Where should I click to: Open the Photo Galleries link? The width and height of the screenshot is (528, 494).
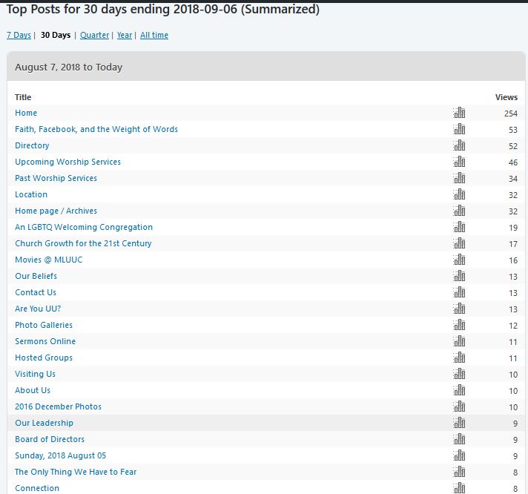point(44,325)
